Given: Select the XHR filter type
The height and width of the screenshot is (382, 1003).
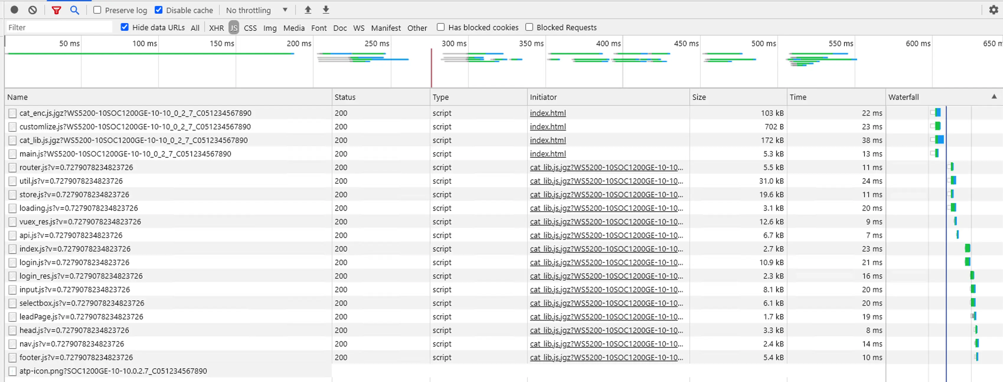Looking at the screenshot, I should (x=216, y=28).
